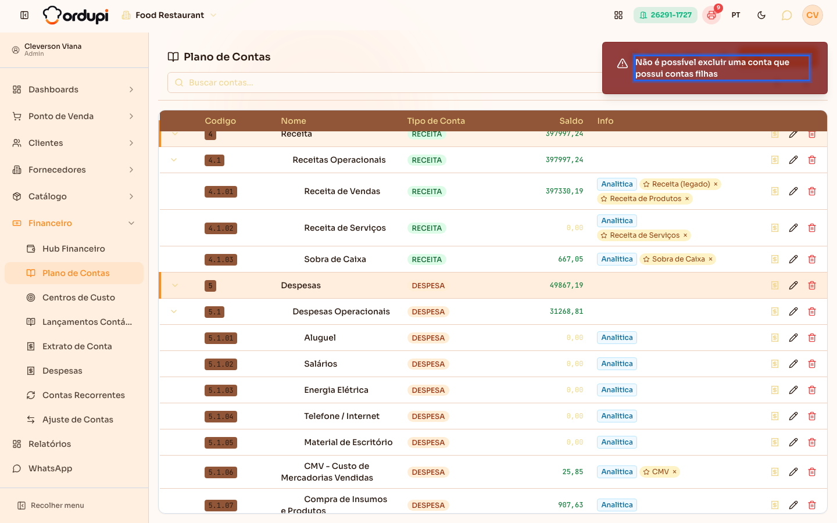Collapse the Financeiro menu
This screenshot has height=523, width=837.
74,223
